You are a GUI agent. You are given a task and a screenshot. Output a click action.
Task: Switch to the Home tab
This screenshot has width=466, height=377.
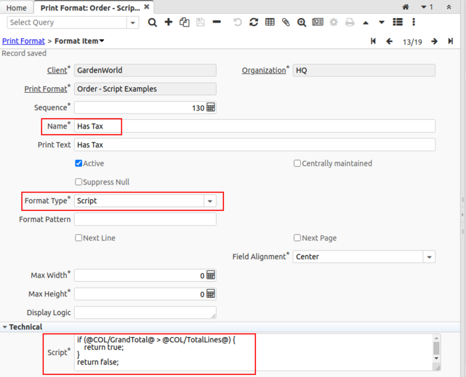(x=17, y=8)
